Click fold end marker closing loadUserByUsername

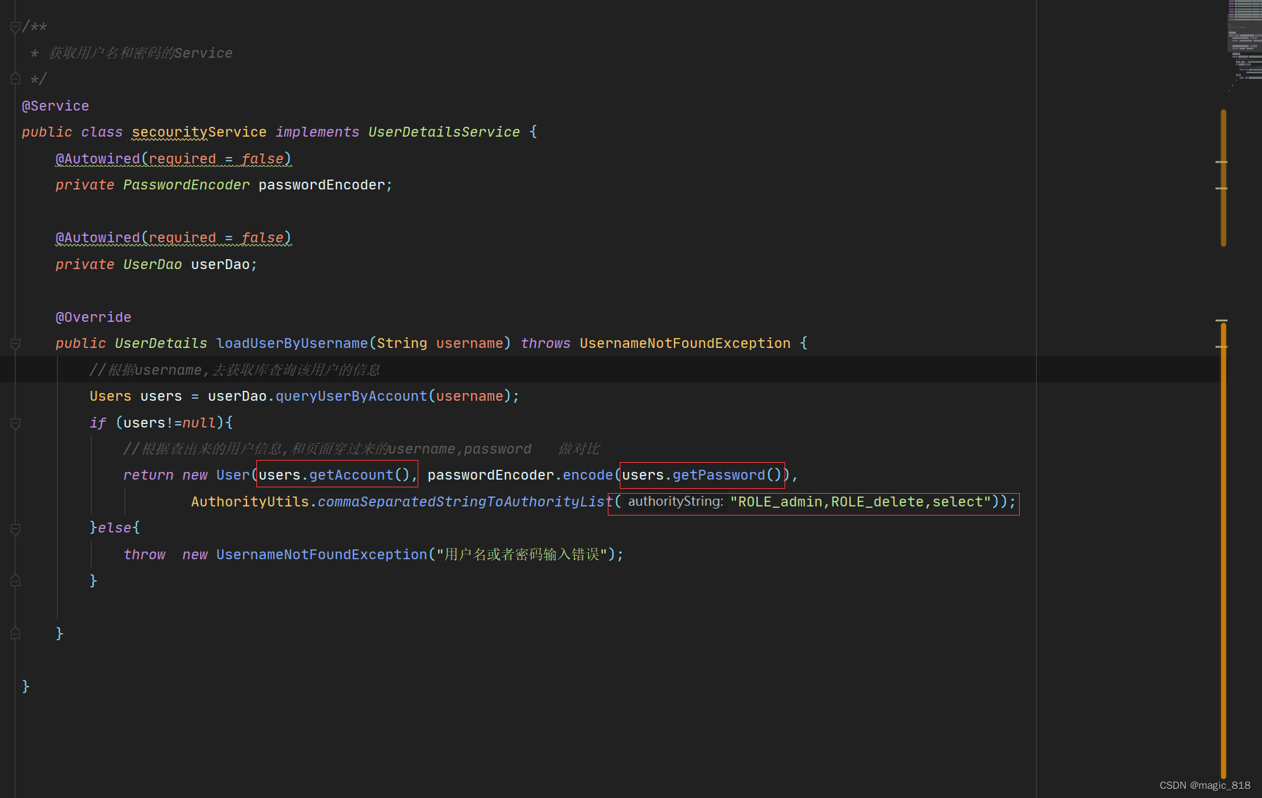pos(15,634)
